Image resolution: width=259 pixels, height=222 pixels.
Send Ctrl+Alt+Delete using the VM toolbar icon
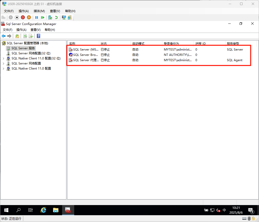point(4,17)
